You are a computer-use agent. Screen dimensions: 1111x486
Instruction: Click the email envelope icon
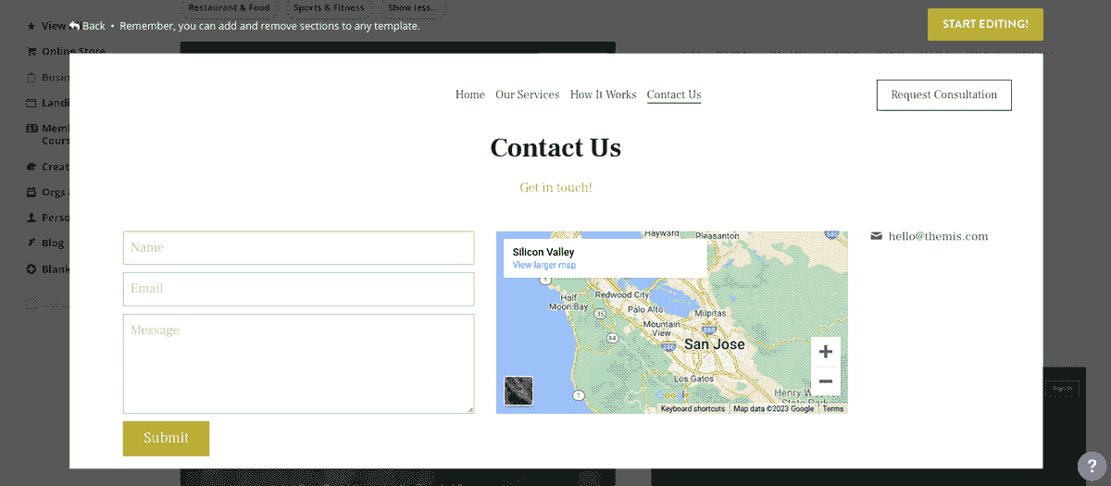[877, 236]
